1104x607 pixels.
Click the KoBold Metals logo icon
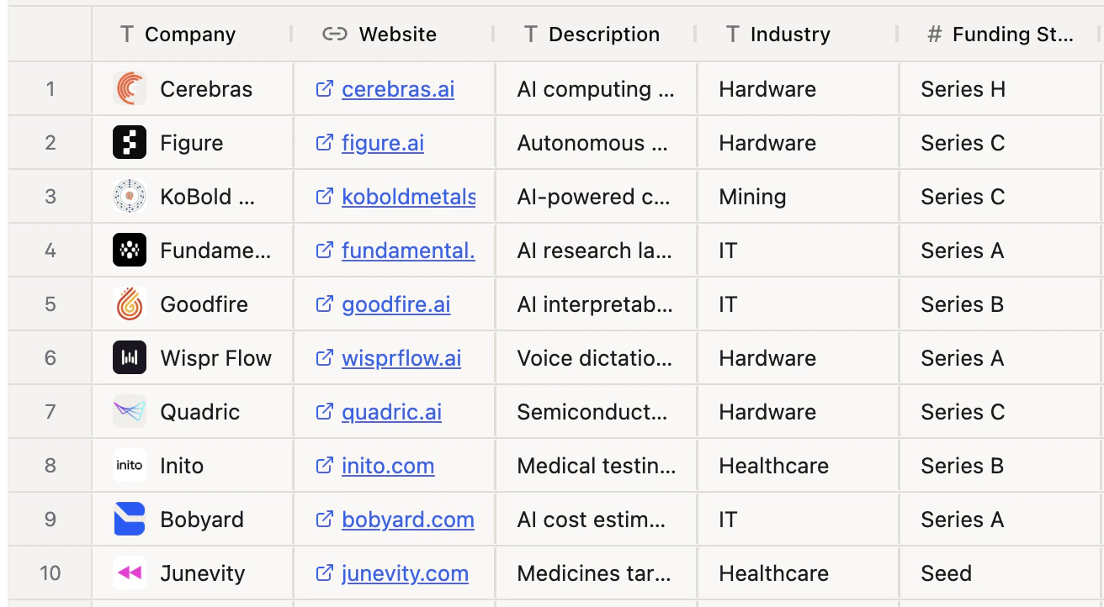click(x=128, y=196)
